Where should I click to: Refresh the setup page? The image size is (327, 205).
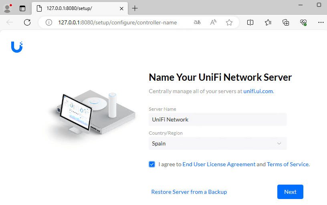27,23
